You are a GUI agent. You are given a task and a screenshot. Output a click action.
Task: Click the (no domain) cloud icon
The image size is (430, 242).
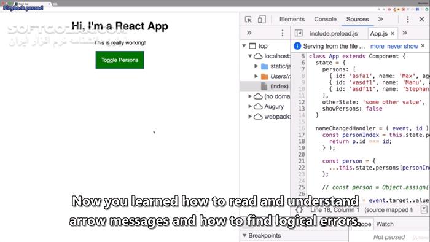coord(258,96)
